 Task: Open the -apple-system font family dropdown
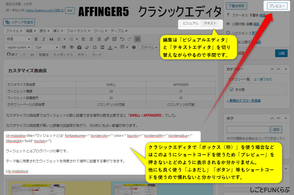[18, 47]
